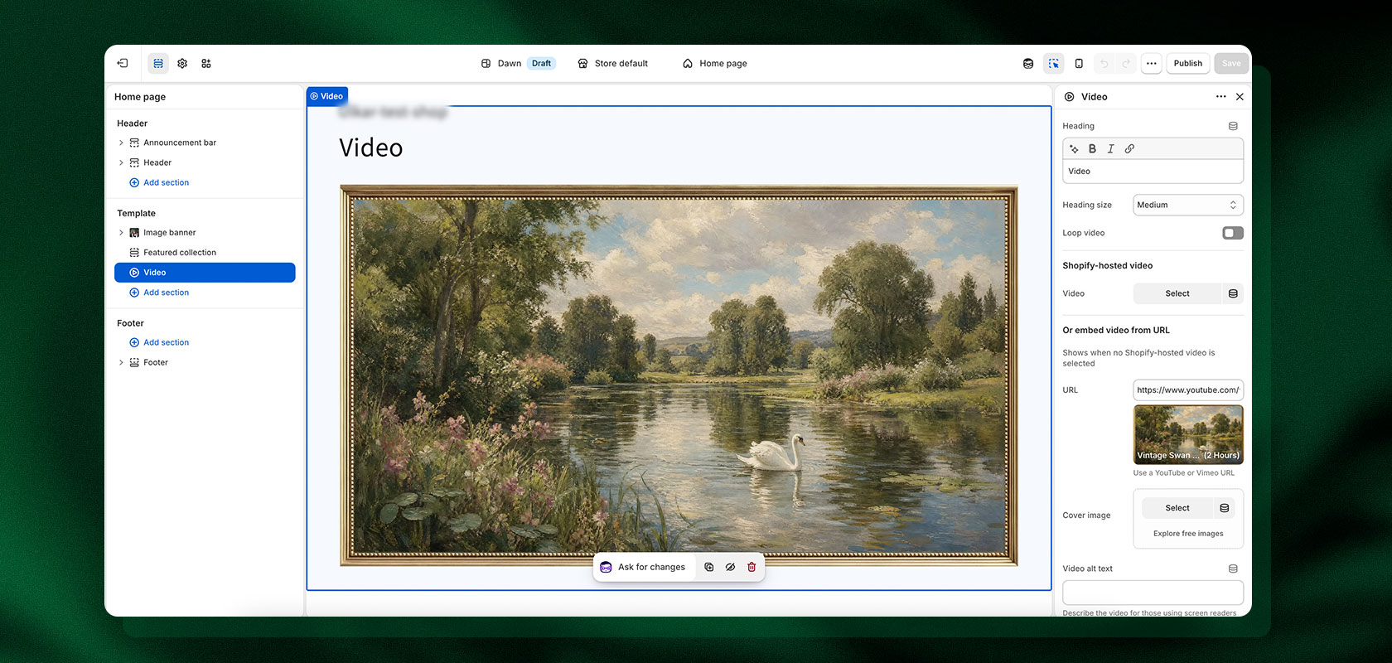
Task: Expand the Footer section row
Action: 121,362
